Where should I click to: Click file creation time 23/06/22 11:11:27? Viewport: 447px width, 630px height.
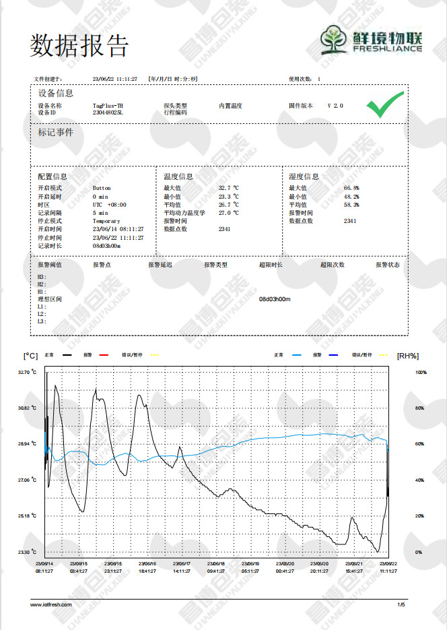point(114,79)
